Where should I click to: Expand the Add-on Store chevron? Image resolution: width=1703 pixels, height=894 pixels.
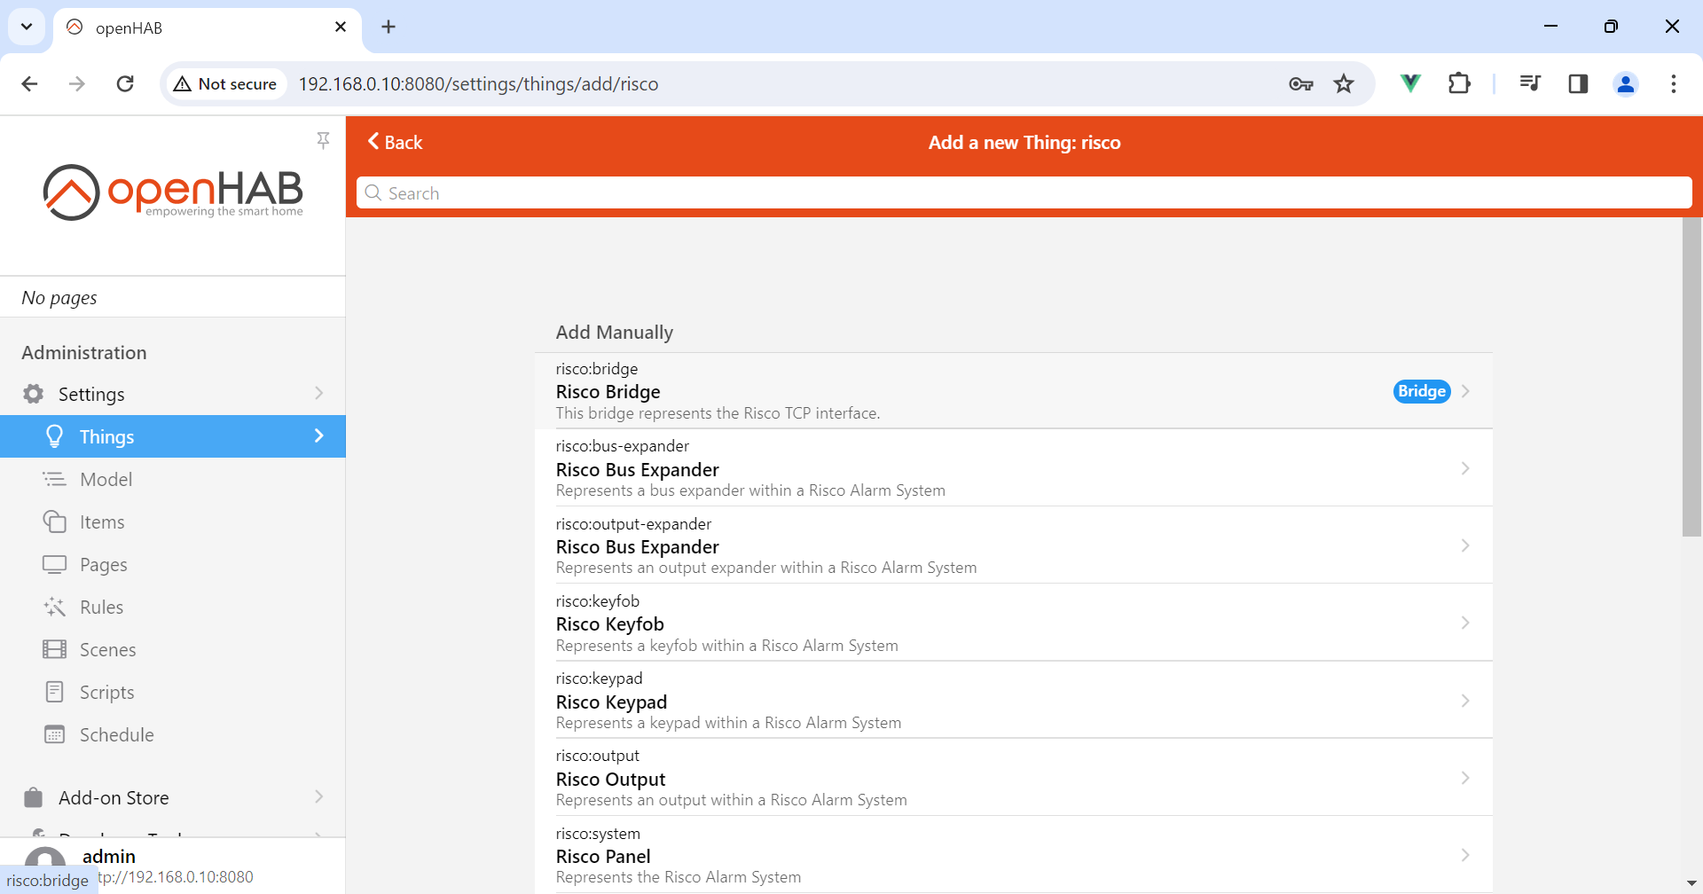[318, 797]
